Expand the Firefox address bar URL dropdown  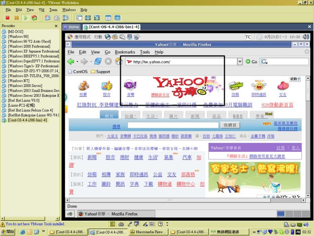click(240, 62)
